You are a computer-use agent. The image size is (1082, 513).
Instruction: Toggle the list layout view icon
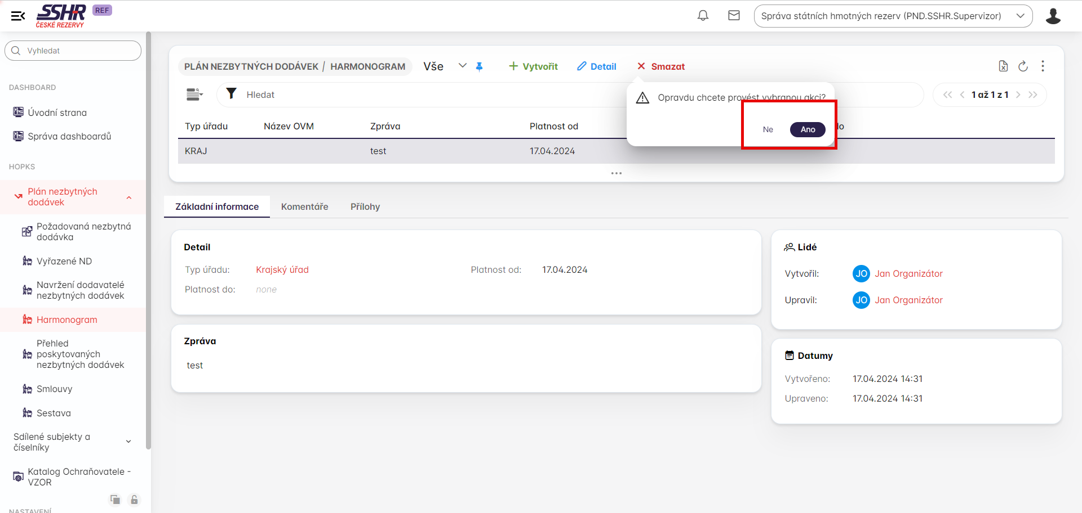(194, 94)
